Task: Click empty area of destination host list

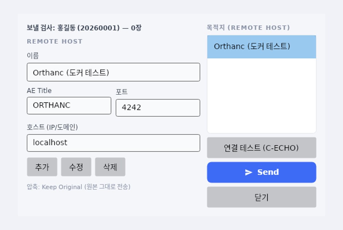Action: click(262, 95)
